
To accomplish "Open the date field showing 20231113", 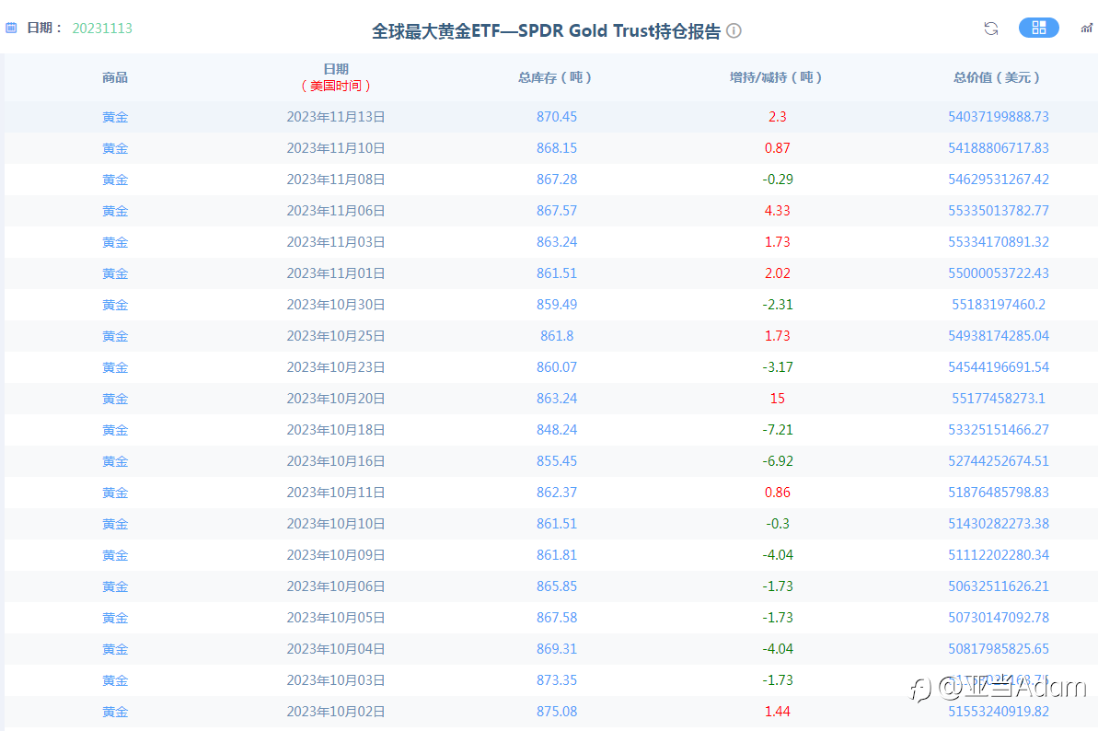I will (x=102, y=28).
